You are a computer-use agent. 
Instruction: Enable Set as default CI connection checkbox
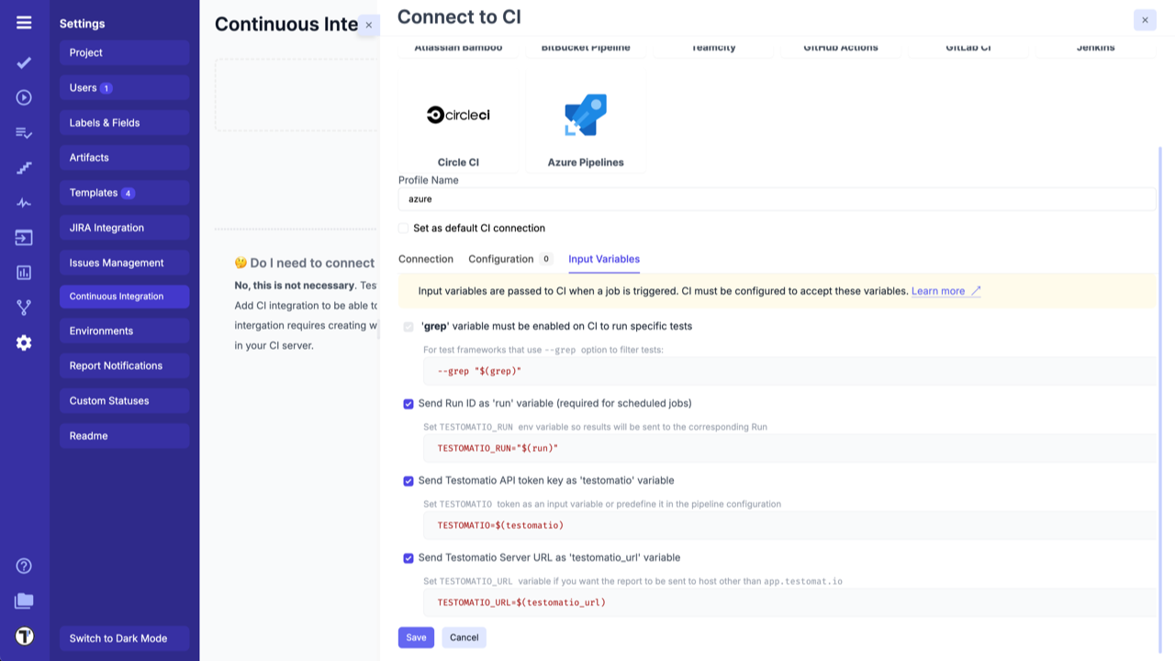tap(404, 229)
